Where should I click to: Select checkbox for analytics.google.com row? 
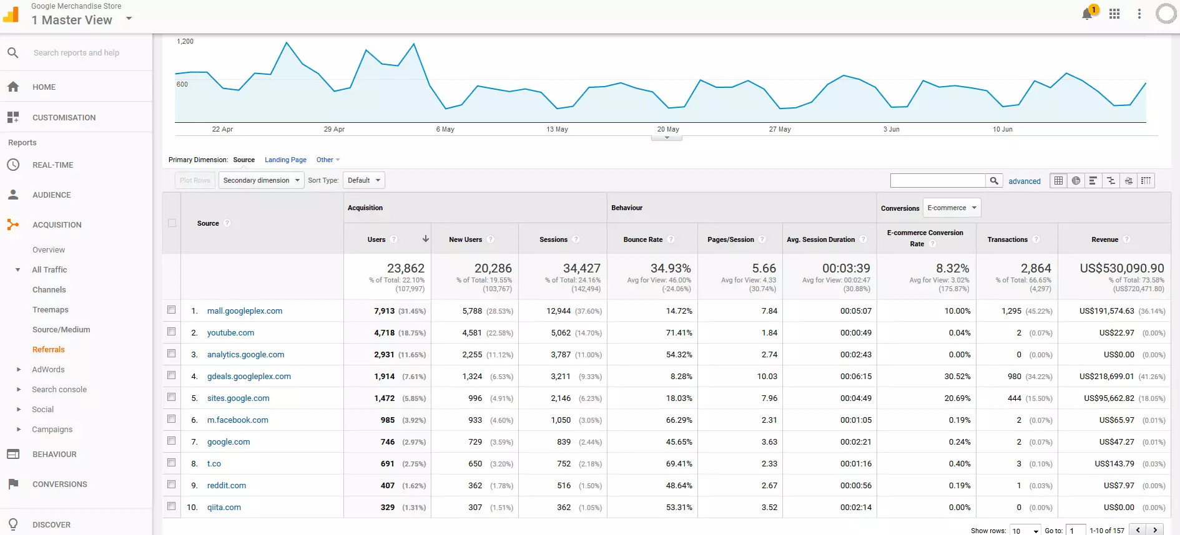172,354
